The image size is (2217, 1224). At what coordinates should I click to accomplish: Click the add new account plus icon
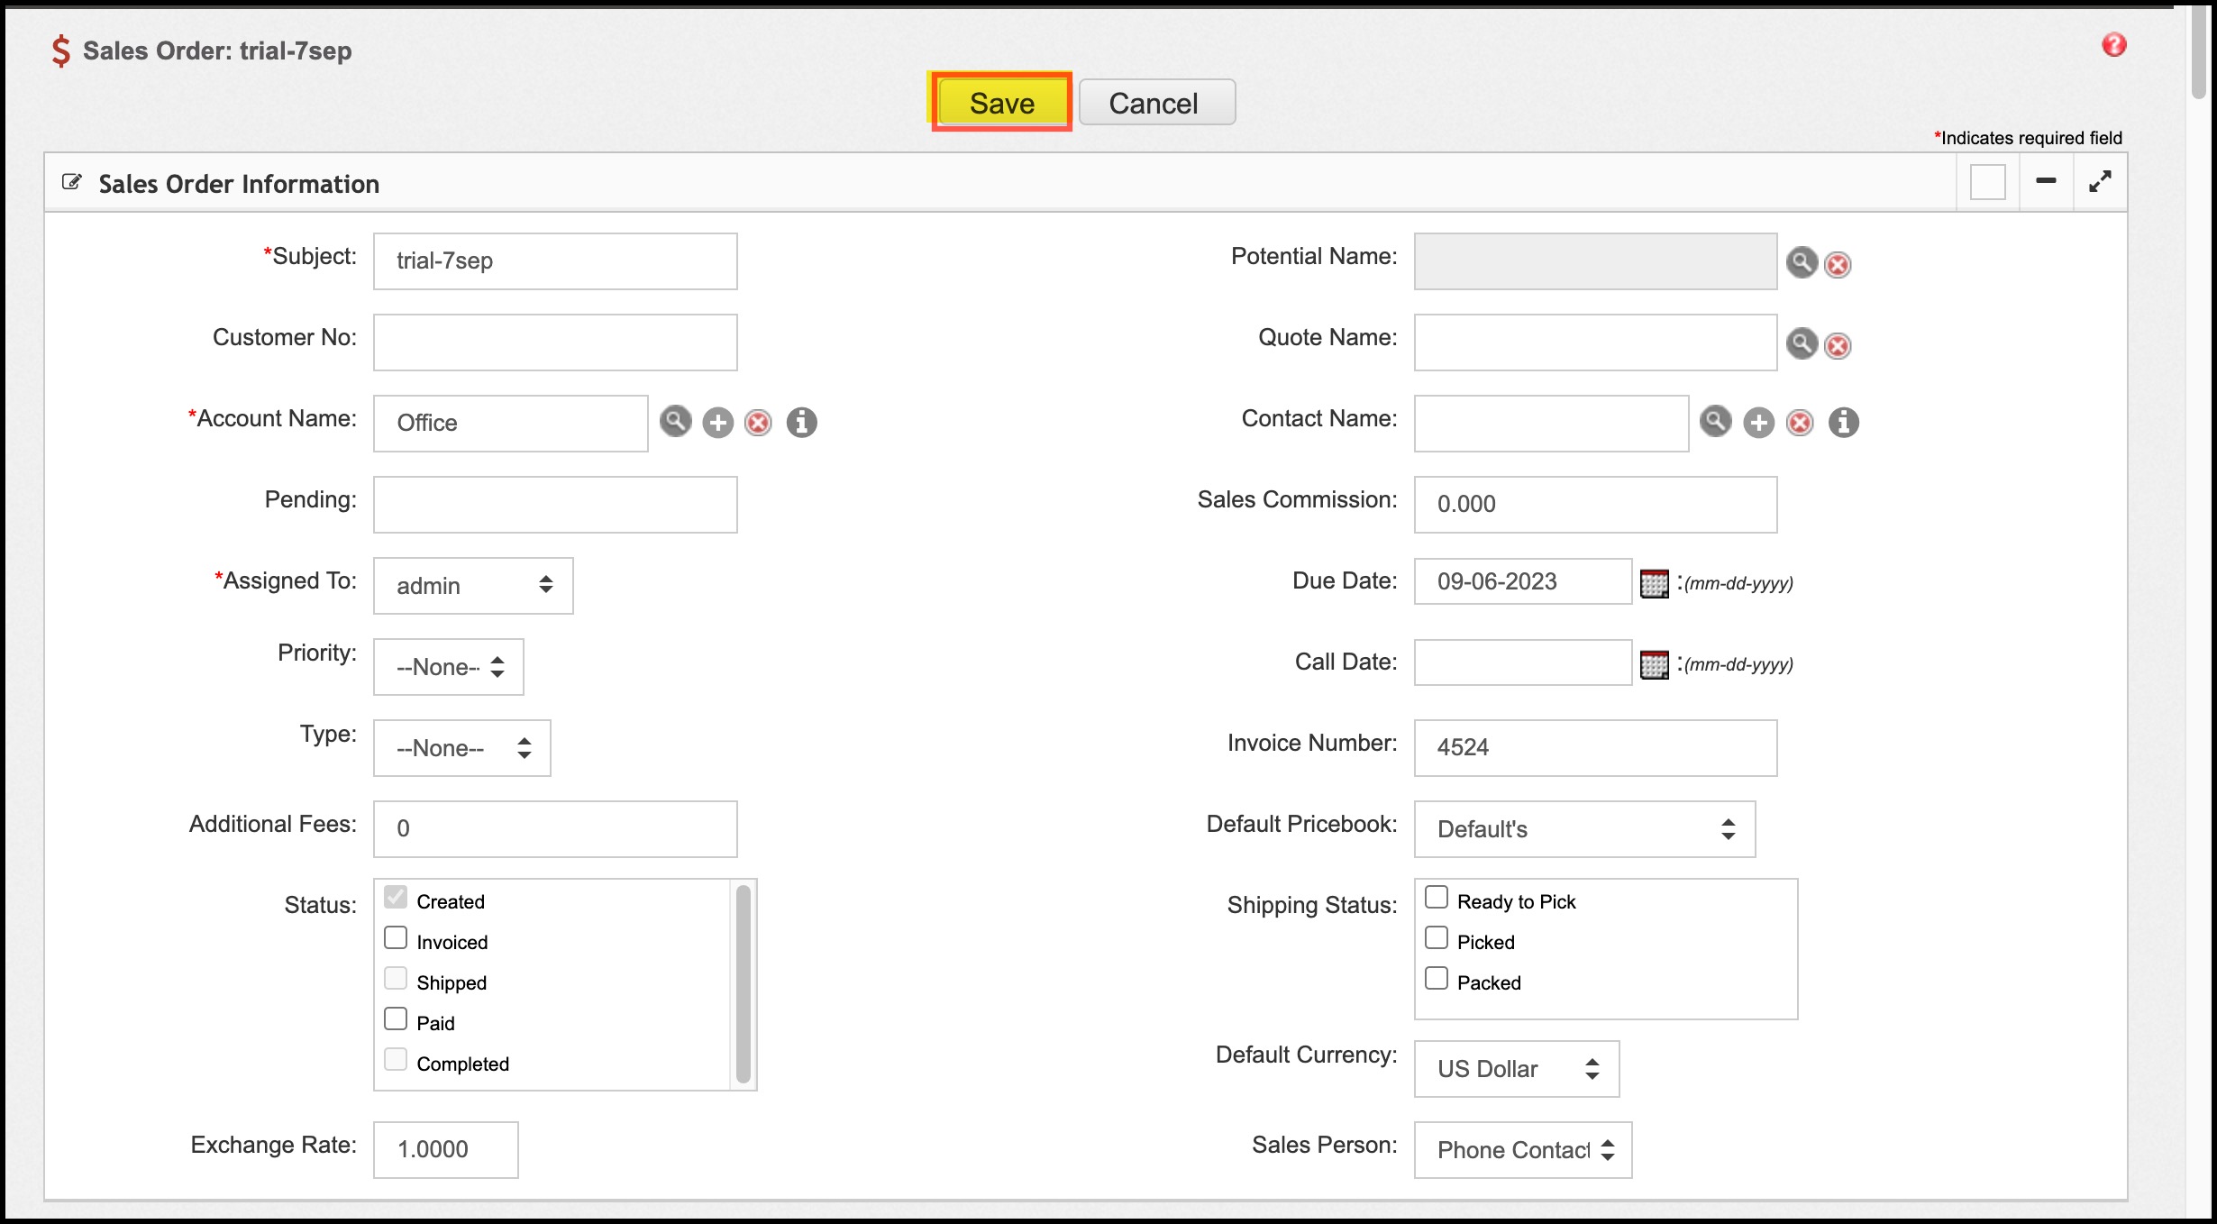(718, 423)
